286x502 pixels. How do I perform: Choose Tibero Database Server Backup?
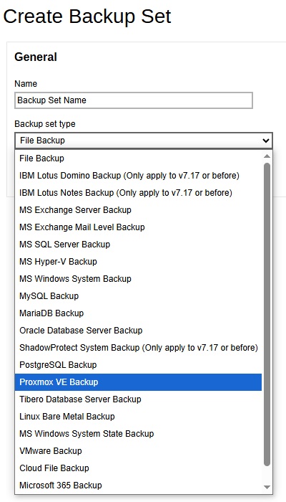tap(138, 399)
